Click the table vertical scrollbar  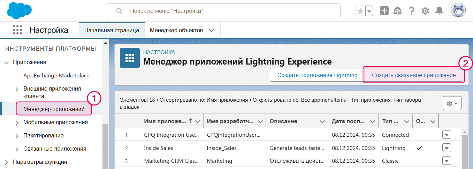(464, 151)
